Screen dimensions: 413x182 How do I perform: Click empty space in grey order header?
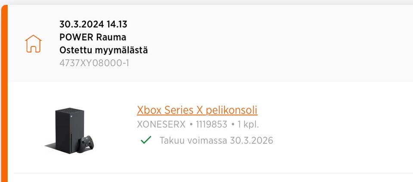point(280,43)
